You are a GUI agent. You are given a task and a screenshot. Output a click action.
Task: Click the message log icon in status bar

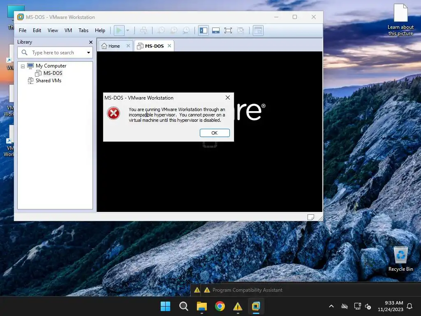click(311, 217)
